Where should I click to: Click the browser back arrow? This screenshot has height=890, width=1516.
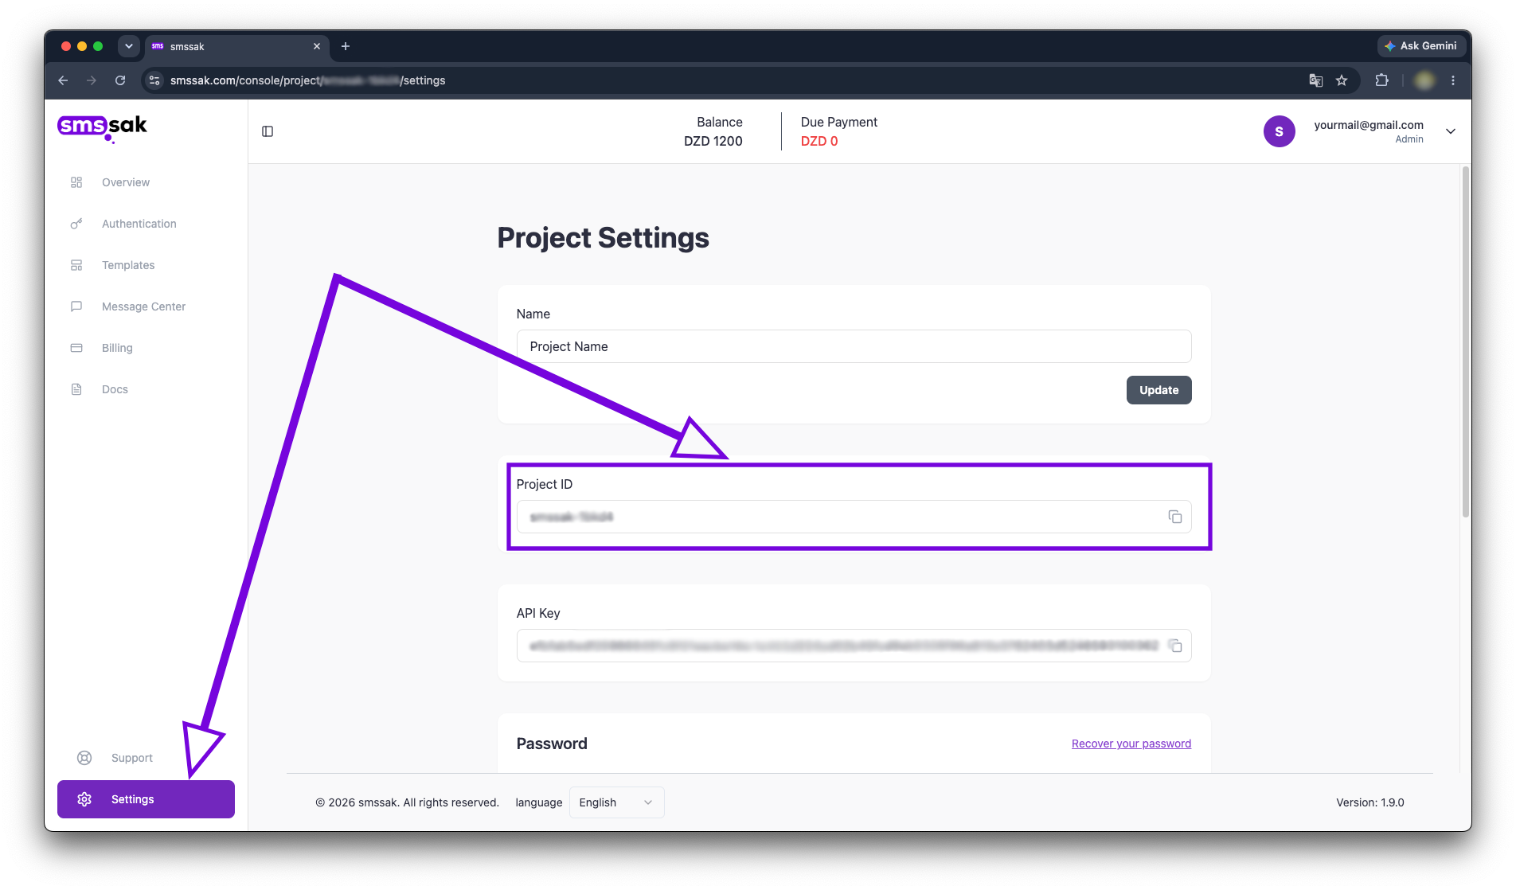[64, 80]
